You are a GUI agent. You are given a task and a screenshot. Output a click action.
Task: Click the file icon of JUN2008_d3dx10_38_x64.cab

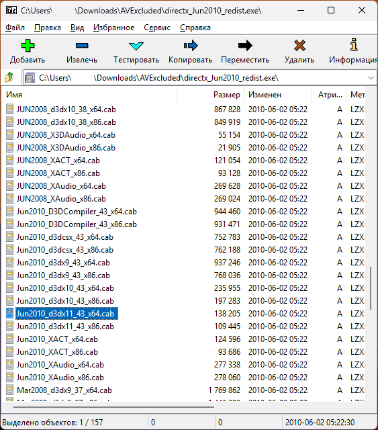pyautogui.click(x=9, y=109)
